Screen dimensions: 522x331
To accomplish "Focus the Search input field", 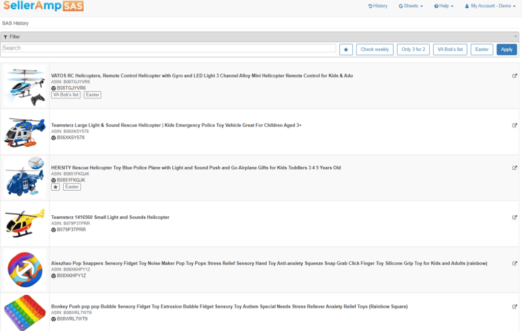I will [x=169, y=48].
